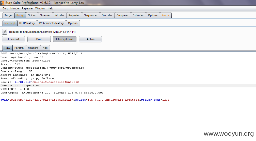This screenshot has height=141, width=256.
Task: Click the POST /user/user/confirmRegisterVerify request line
Action: tap(41, 54)
